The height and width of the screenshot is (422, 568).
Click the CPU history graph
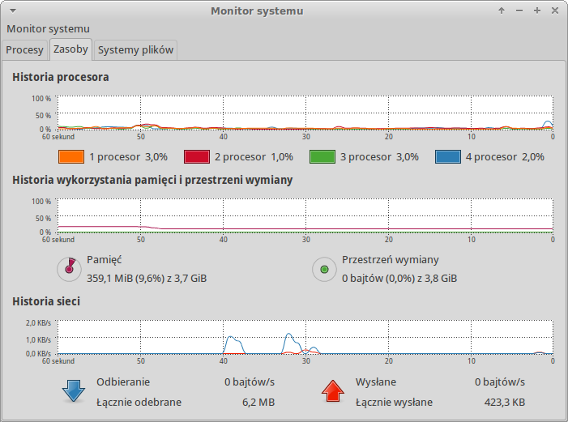tap(305, 113)
